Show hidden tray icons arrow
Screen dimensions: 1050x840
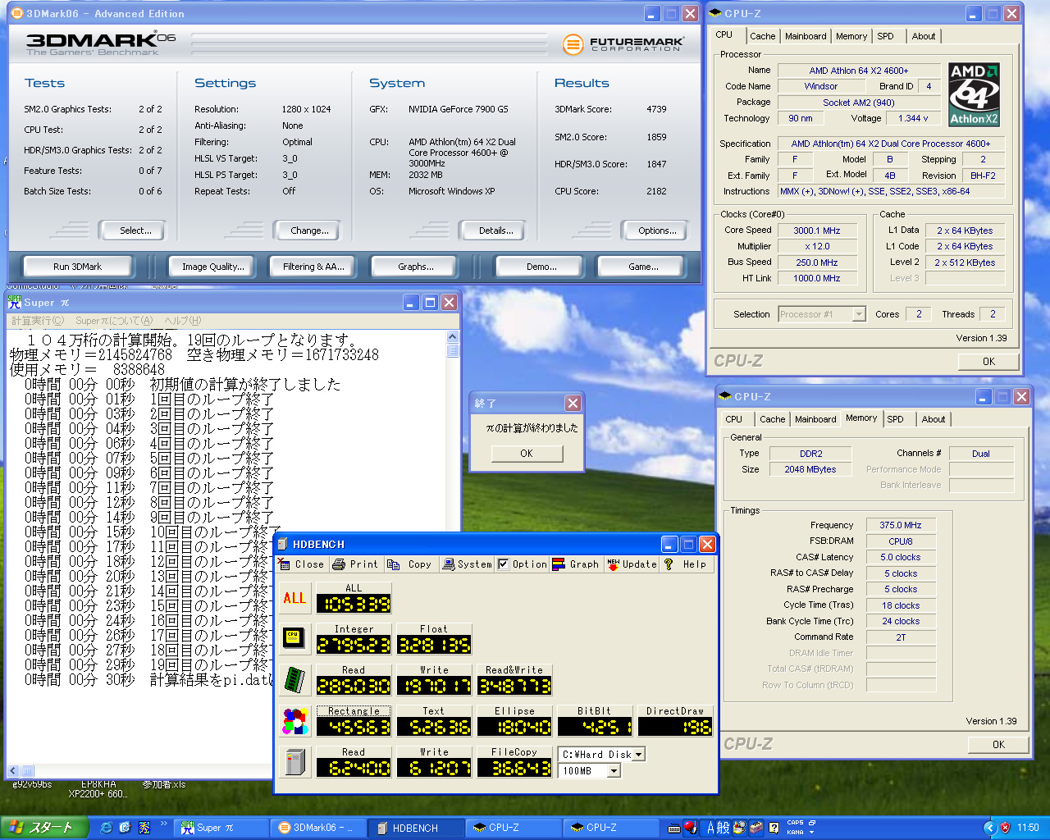990,828
